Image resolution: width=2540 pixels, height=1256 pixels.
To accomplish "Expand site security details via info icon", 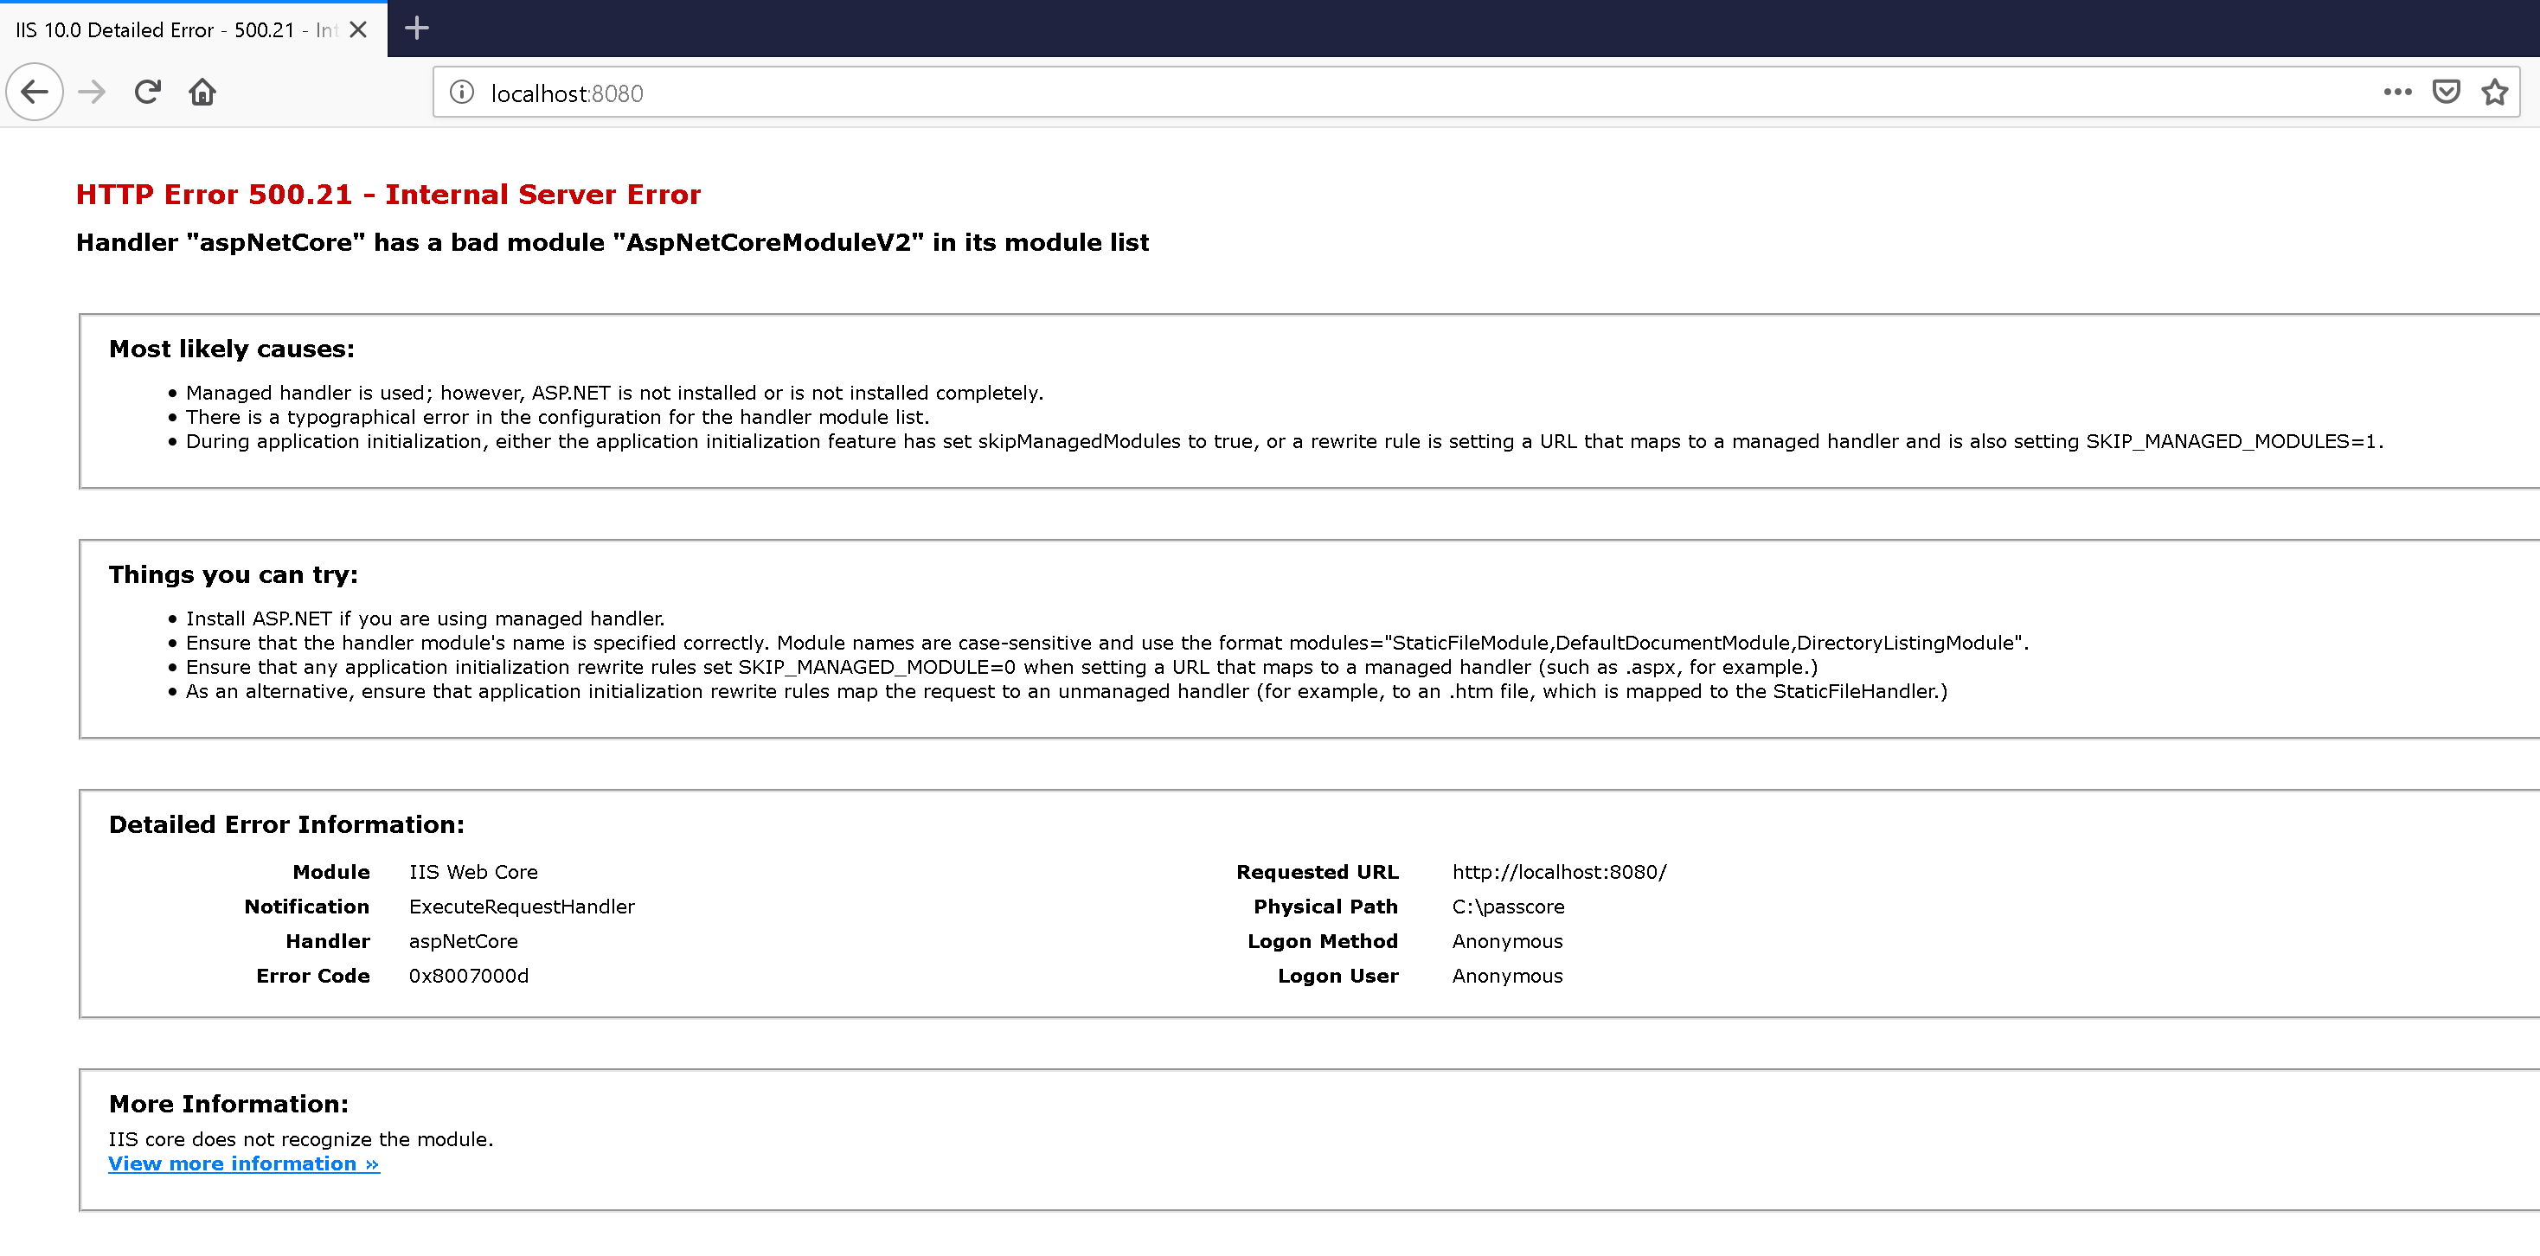I will [x=461, y=91].
